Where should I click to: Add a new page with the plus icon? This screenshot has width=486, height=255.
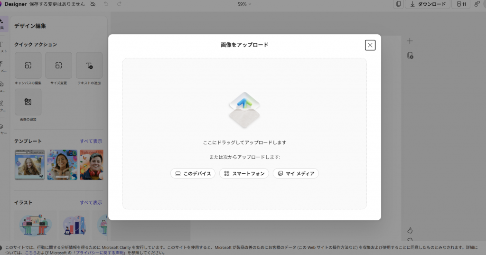410,41
